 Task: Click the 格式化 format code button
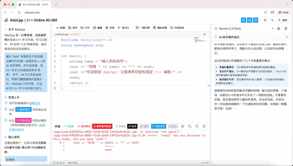pos(123,28)
